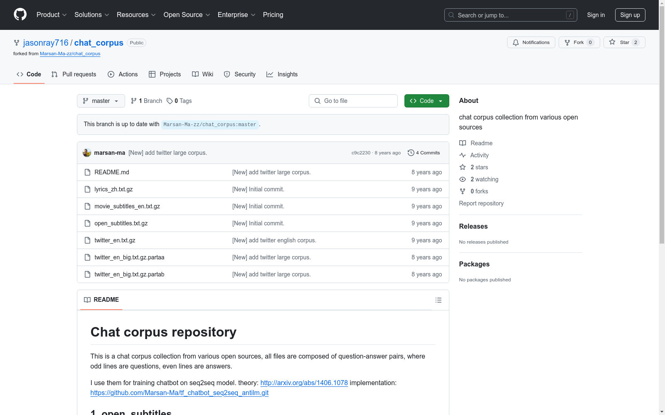
Task: Click the c9c2230 commit hash
Action: pos(361,153)
